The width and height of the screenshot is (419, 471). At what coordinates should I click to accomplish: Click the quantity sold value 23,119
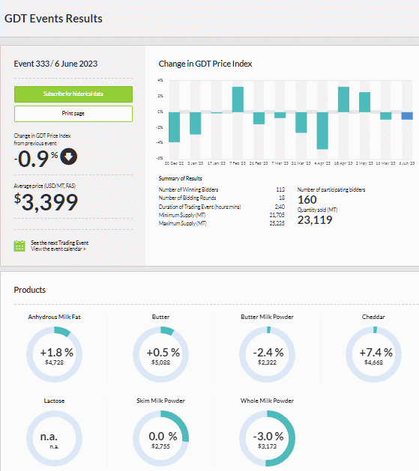coord(315,220)
